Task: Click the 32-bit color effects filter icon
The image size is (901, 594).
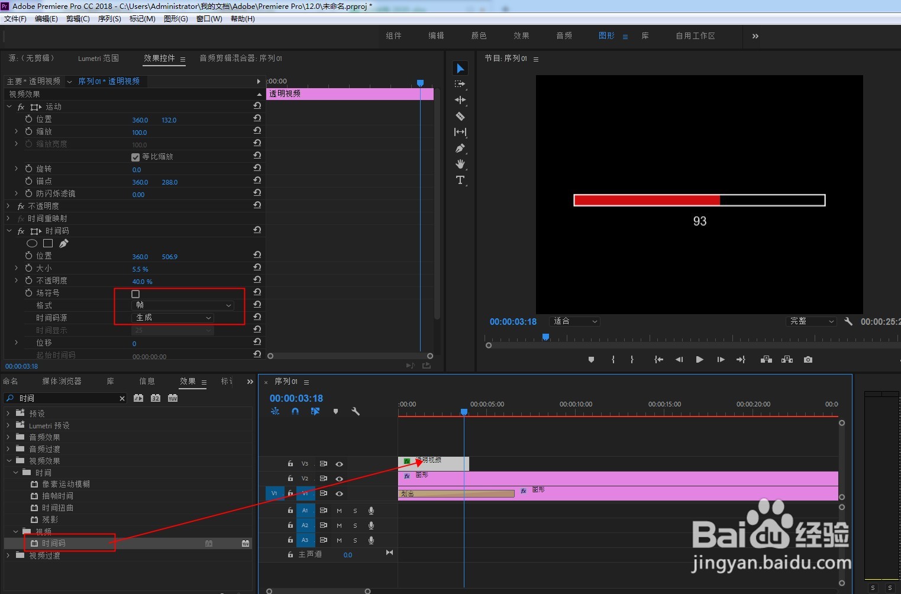Action: pyautogui.click(x=156, y=398)
